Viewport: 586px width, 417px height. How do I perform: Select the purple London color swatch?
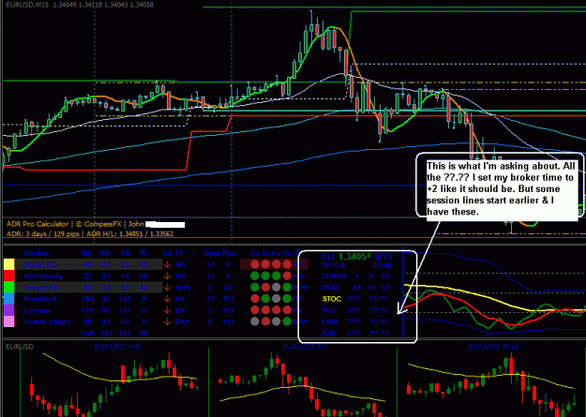coord(9,310)
